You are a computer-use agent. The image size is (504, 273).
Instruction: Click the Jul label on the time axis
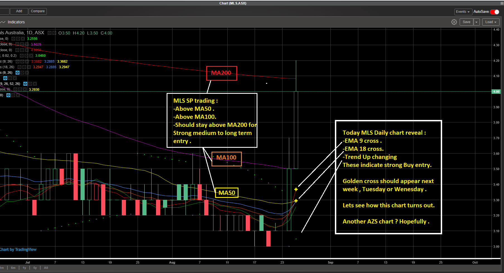pos(28,262)
